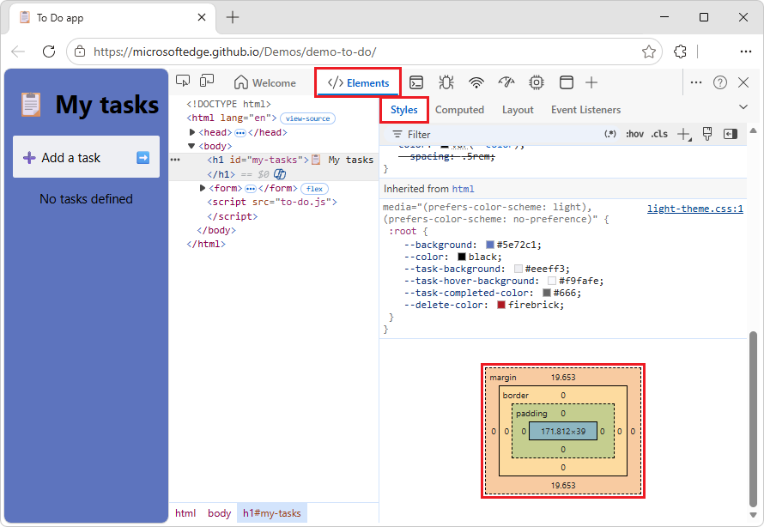Open the Memory chip icon
The image size is (764, 527).
click(x=537, y=82)
